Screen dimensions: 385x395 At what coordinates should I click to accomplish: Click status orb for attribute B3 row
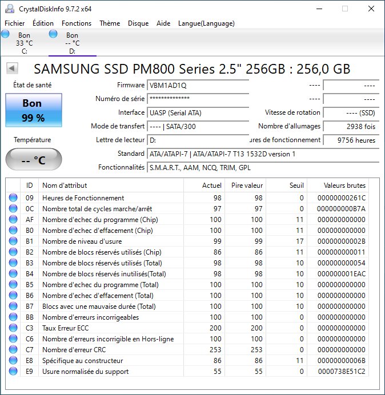(x=13, y=263)
